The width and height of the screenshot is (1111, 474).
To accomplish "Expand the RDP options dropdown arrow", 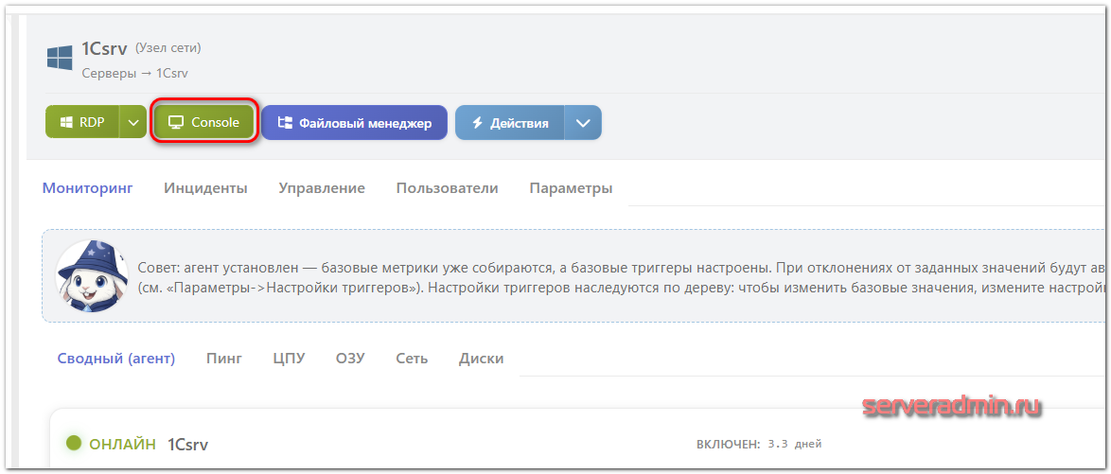I will pos(133,122).
